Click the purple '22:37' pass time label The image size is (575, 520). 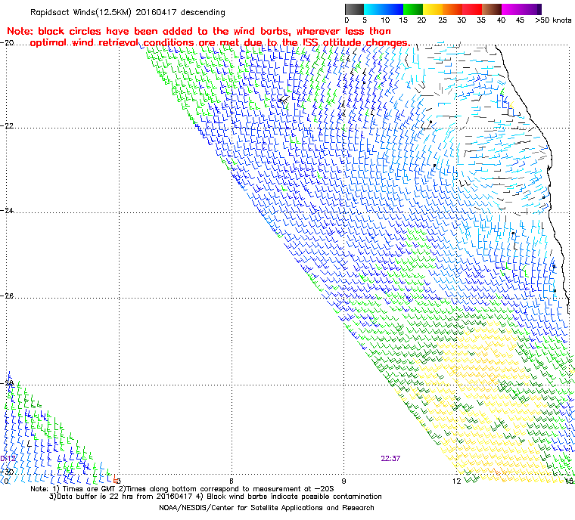click(x=390, y=459)
